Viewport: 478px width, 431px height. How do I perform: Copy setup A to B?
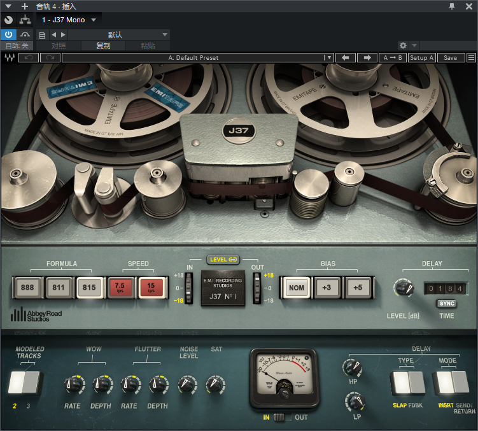(393, 57)
